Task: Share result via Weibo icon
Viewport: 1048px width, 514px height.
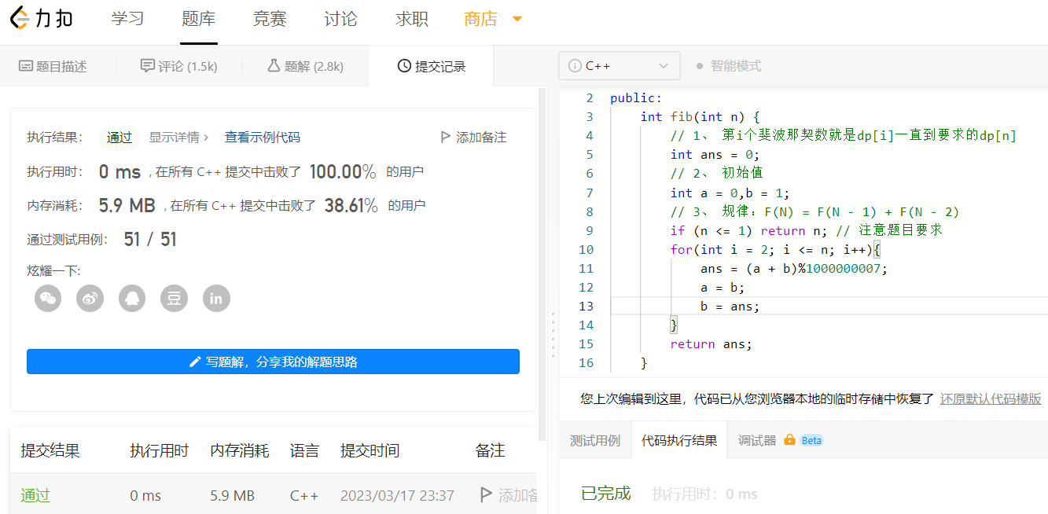Action: (90, 299)
